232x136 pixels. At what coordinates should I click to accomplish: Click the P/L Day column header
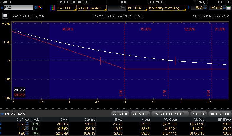[199, 120]
